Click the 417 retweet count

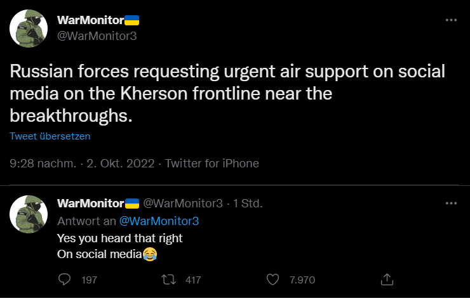[192, 280]
